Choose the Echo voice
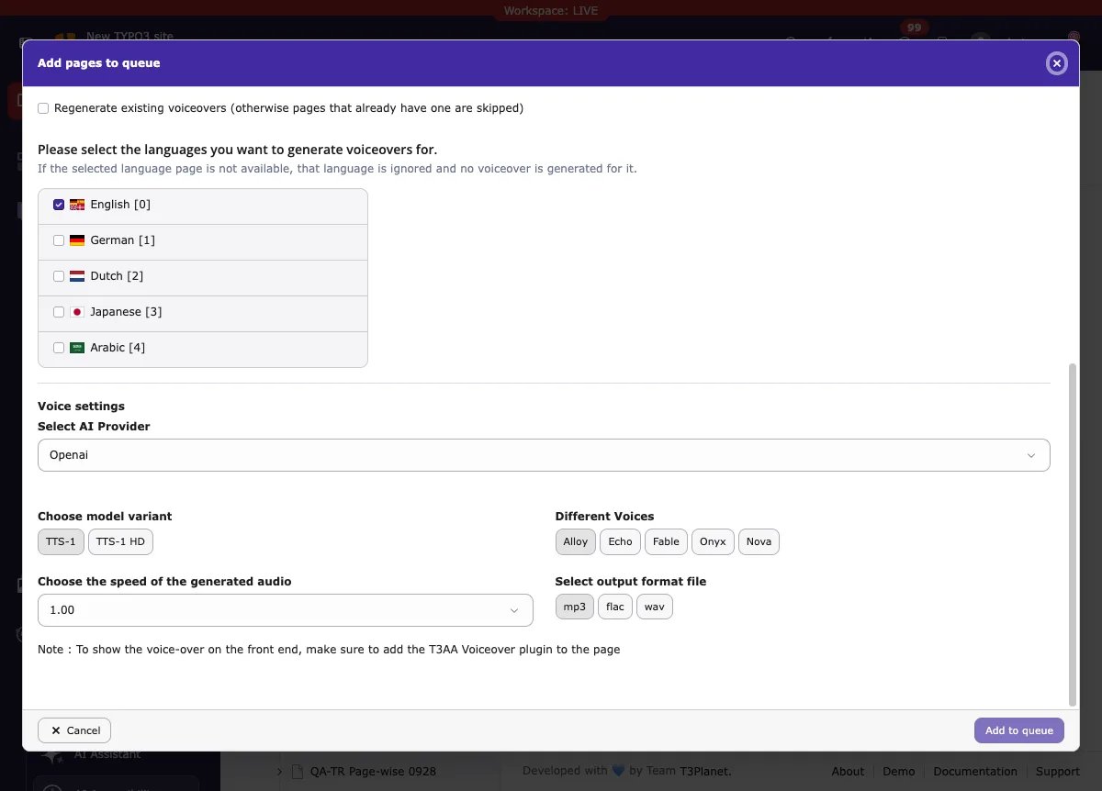The image size is (1102, 791). click(621, 542)
